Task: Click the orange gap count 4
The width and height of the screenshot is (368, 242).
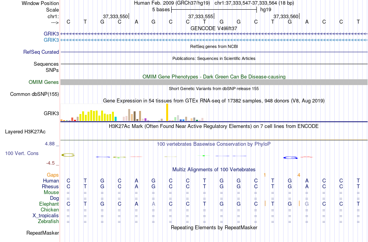Action: pos(299,175)
